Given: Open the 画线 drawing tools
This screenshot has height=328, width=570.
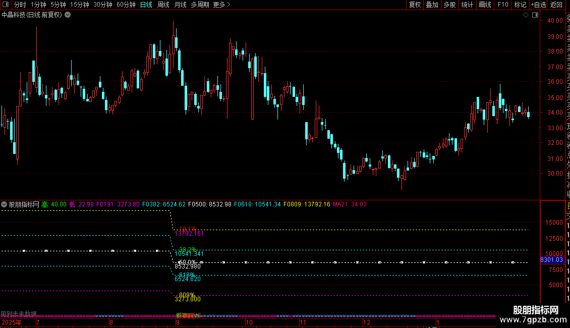Looking at the screenshot, I should point(485,5).
